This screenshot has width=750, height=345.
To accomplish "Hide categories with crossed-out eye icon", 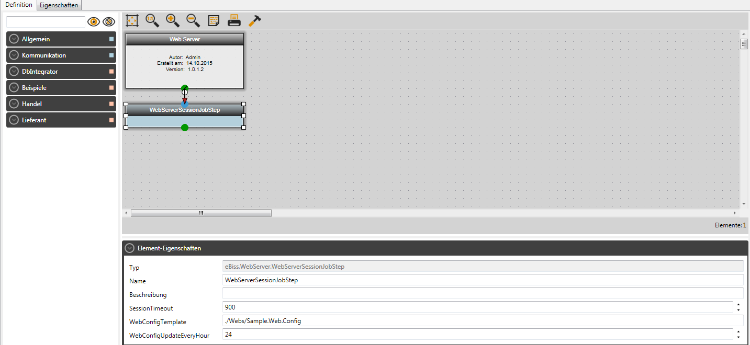I will click(109, 22).
